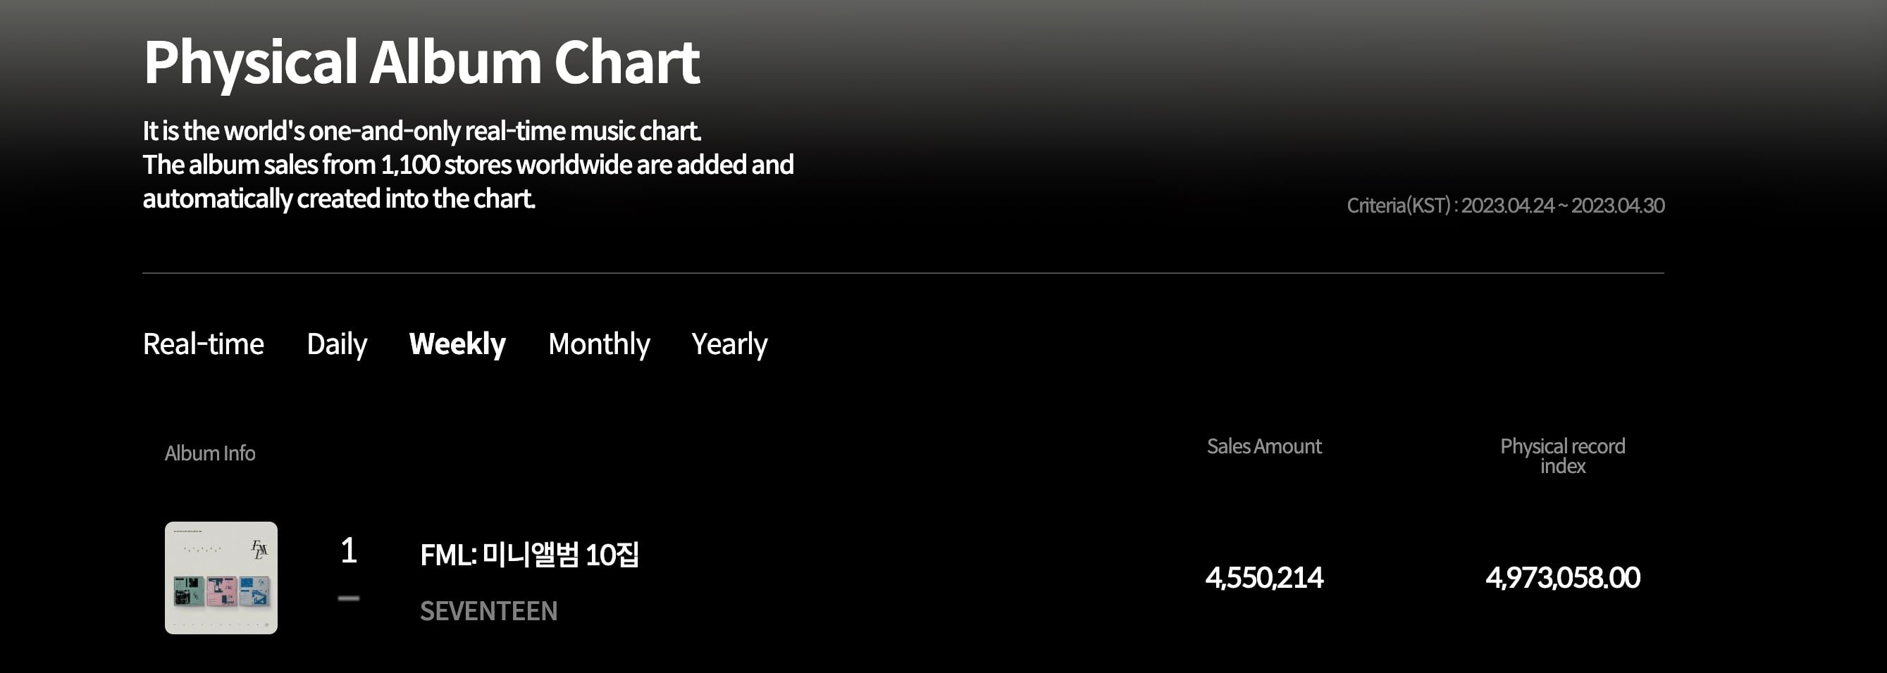This screenshot has height=673, width=1887.
Task: Click the one-and-only real-time music chart sentence
Action: click(x=421, y=131)
